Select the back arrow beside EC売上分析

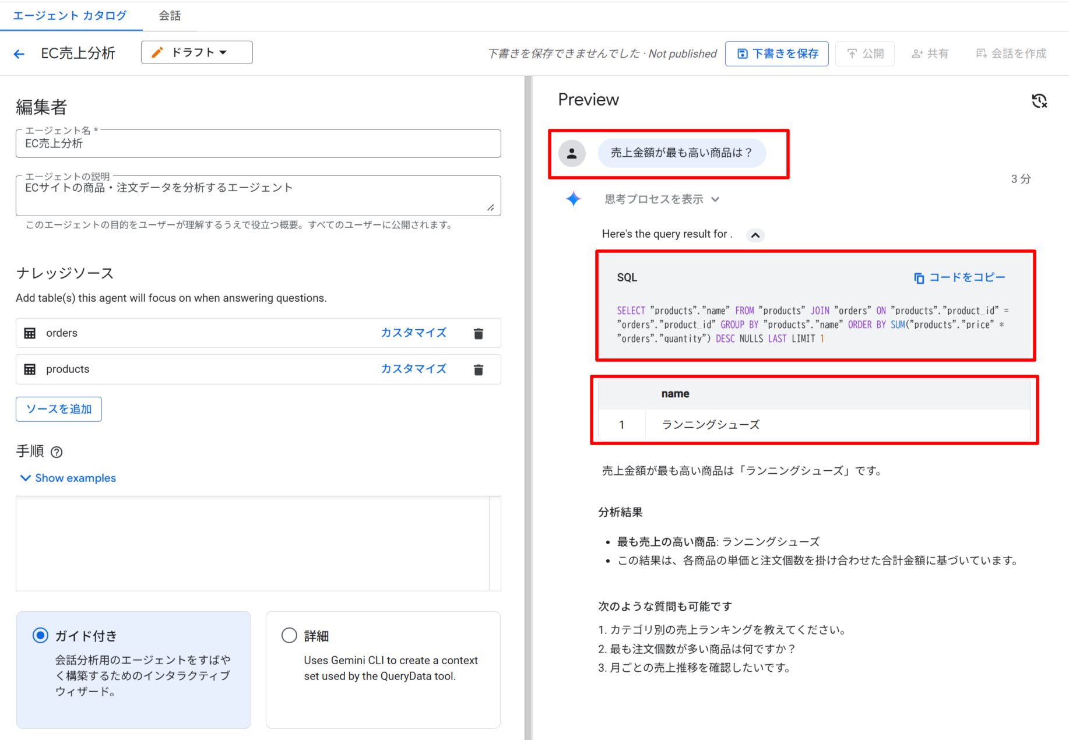(19, 53)
